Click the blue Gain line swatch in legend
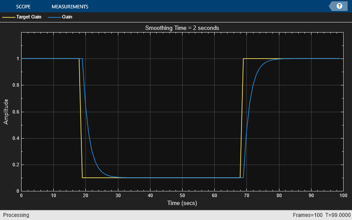Image resolution: width=352 pixels, height=220 pixels. pyautogui.click(x=54, y=17)
